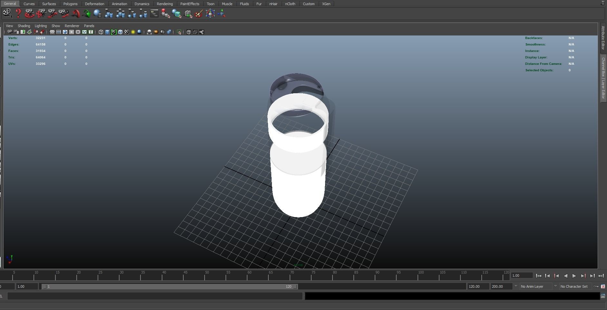Image resolution: width=607 pixels, height=310 pixels.
Task: Toggle isolate select in panel toolbar
Action: point(179,32)
